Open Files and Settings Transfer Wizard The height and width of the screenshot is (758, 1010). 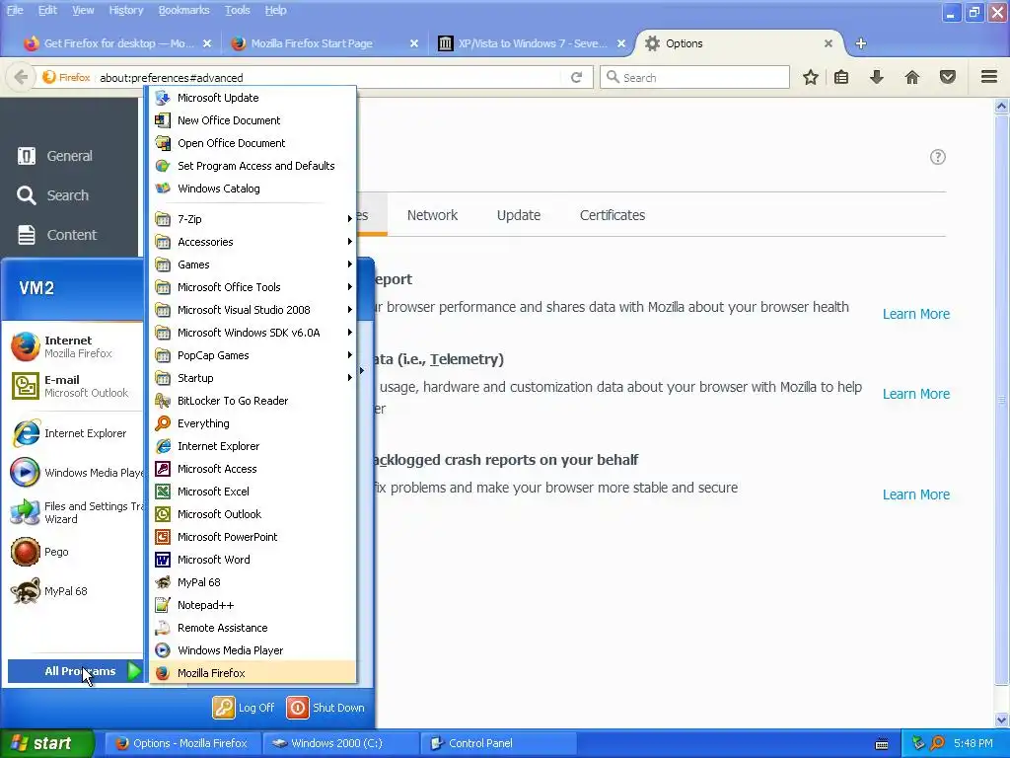coord(76,512)
